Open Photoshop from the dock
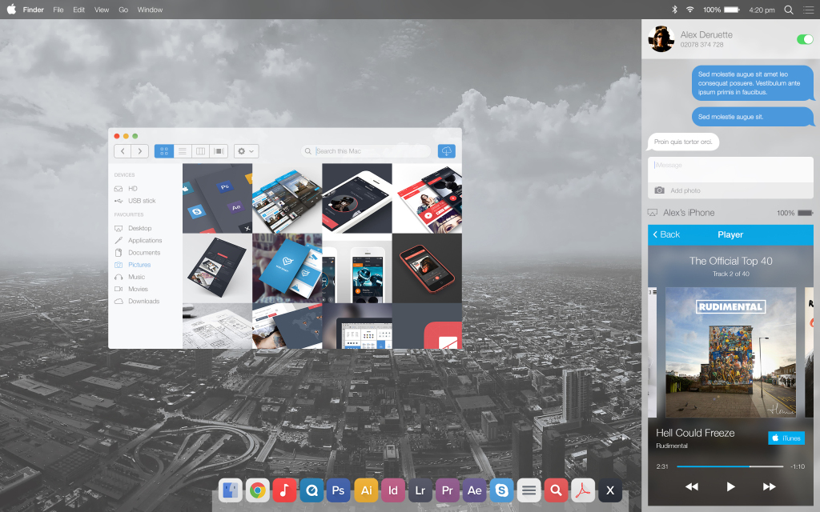 [339, 490]
